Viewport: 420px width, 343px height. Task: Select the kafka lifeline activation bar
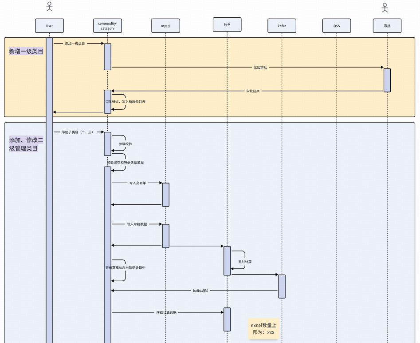[282, 287]
